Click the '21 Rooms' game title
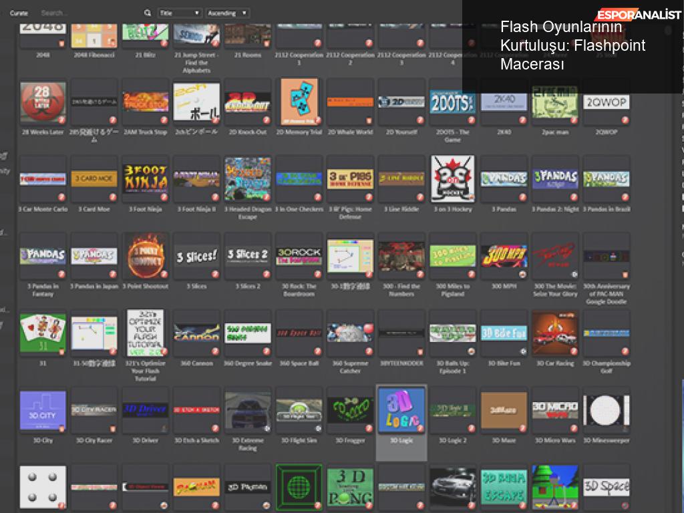 coord(248,55)
